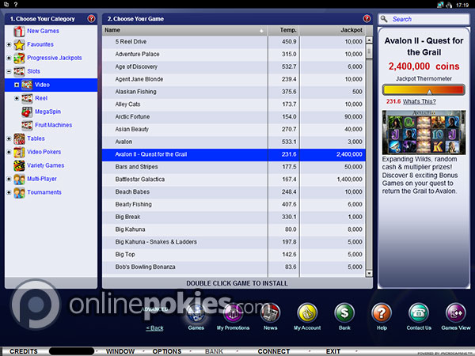
Task: Select the Arctic Fortune row
Action: (x=234, y=117)
